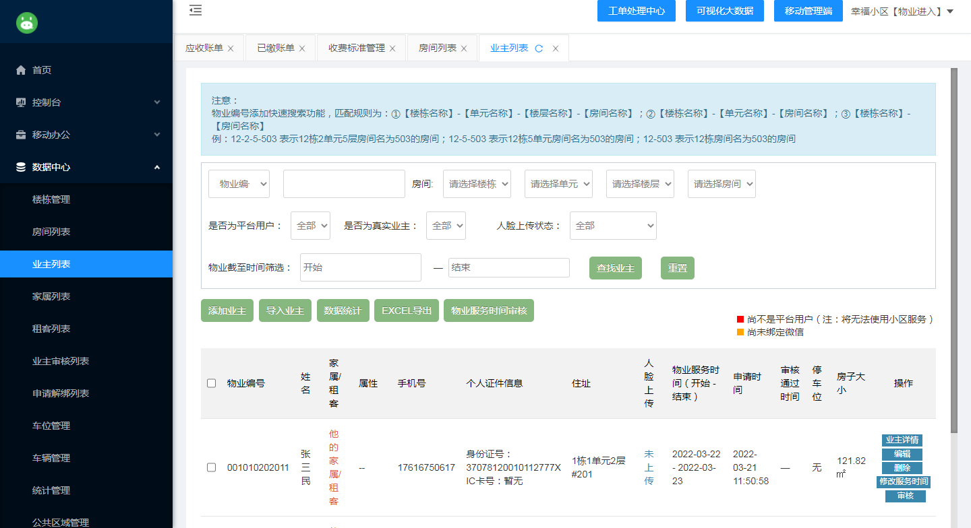
Task: Close the 收费标准管理 tab
Action: [x=392, y=48]
